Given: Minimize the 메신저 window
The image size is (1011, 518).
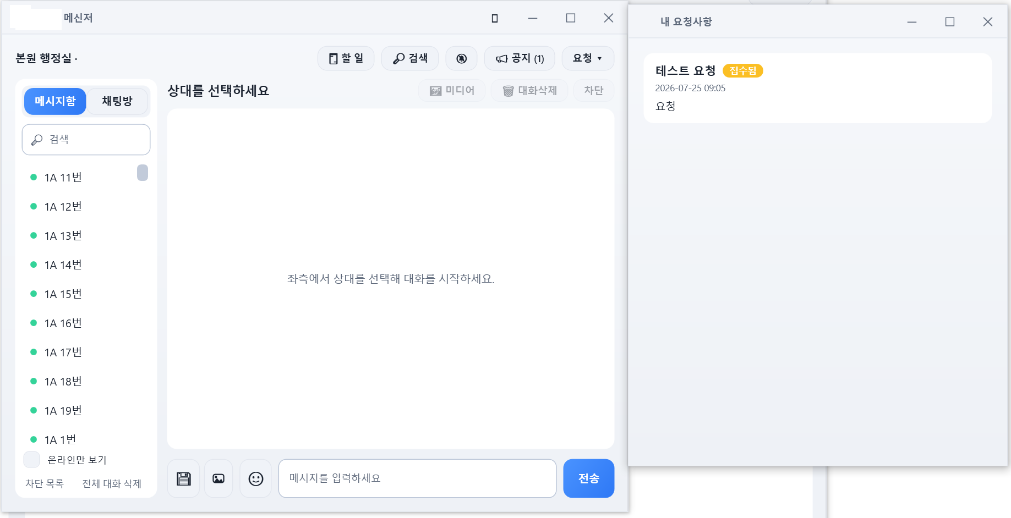Looking at the screenshot, I should 533,18.
